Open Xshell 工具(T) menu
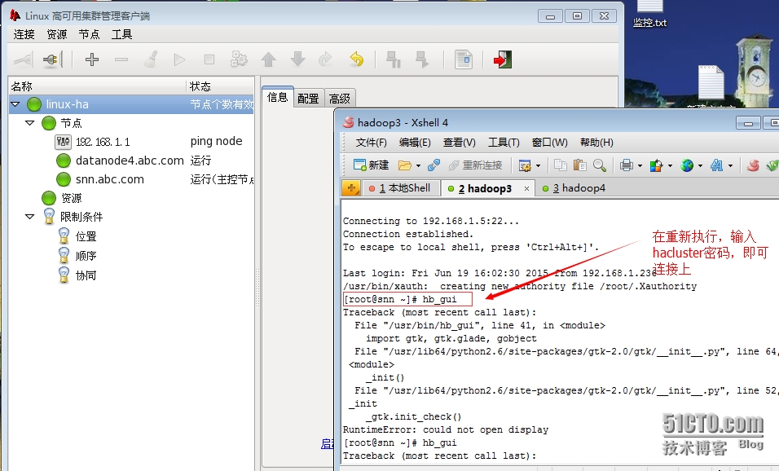This screenshot has width=779, height=471. (x=504, y=143)
